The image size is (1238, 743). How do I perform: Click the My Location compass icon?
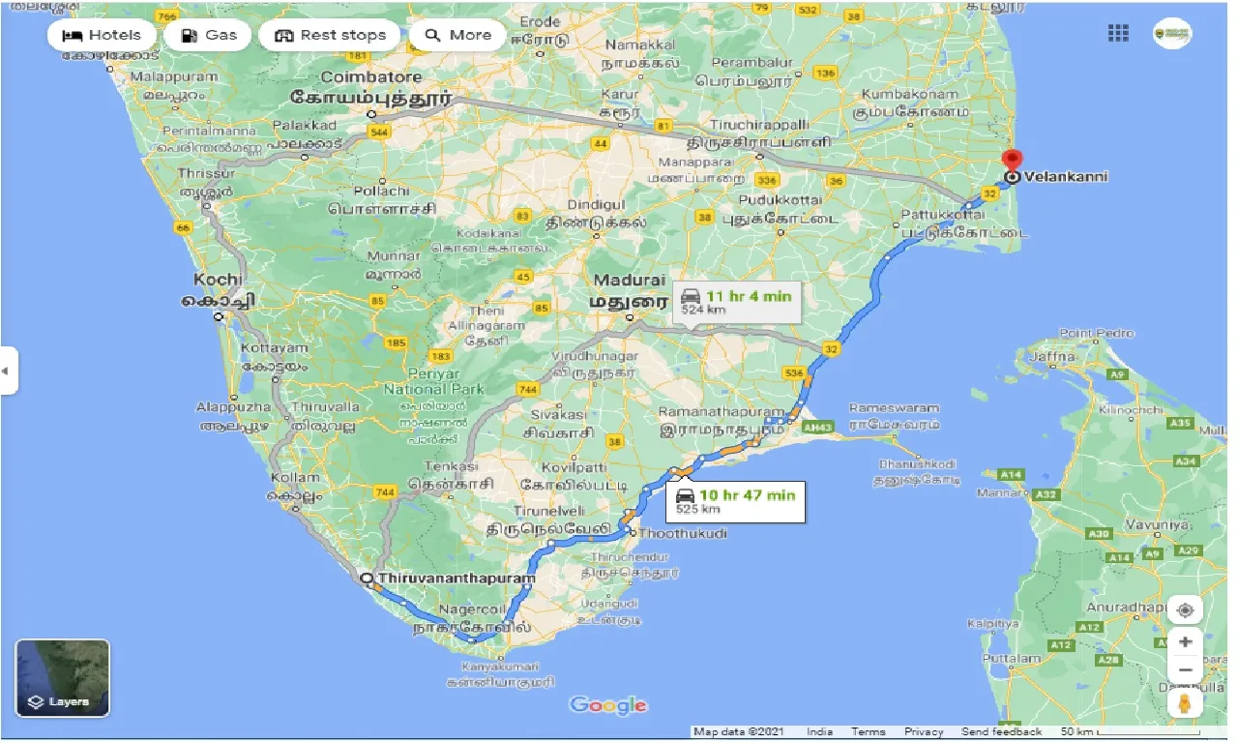(x=1185, y=609)
